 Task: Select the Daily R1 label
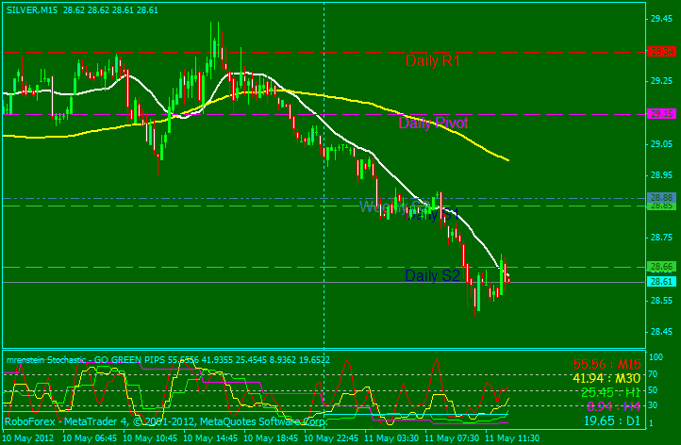point(433,61)
